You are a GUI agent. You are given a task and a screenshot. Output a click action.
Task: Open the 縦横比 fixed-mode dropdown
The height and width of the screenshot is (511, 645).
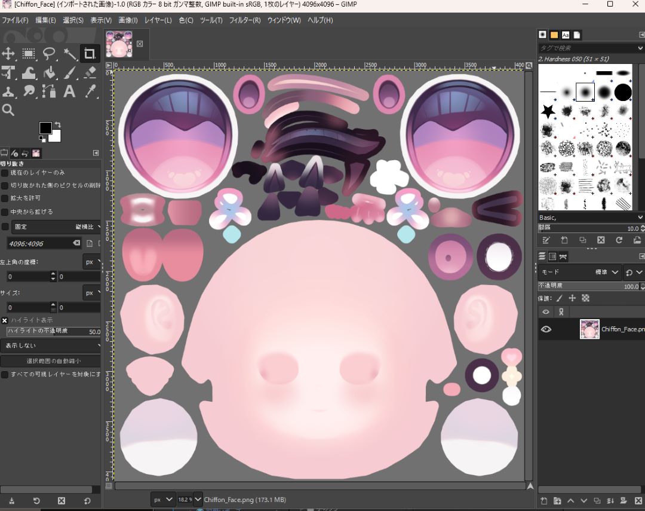point(56,227)
